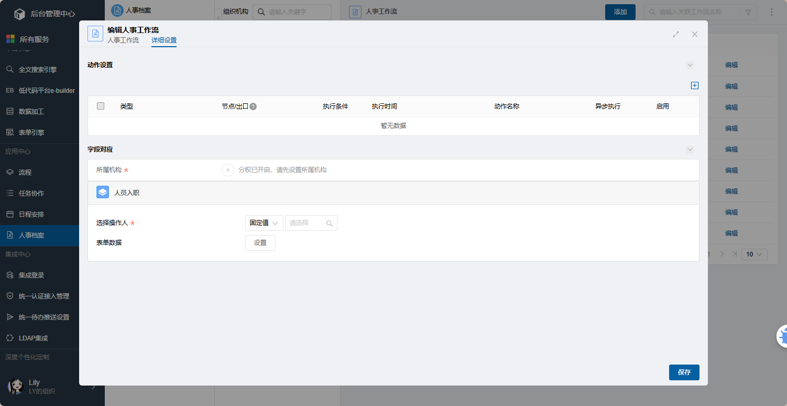The image size is (787, 406).
Task: Collapse the 字段对应 section
Action: pos(690,149)
